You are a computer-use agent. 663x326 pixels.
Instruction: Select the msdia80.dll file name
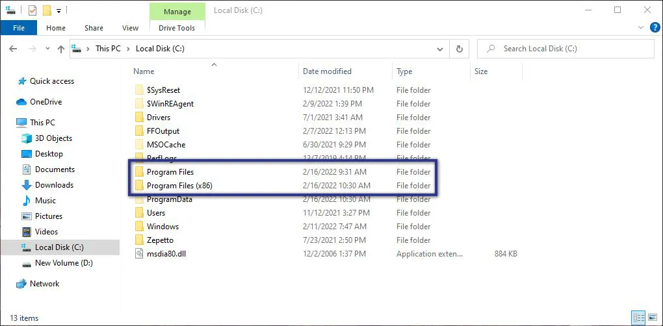point(165,254)
